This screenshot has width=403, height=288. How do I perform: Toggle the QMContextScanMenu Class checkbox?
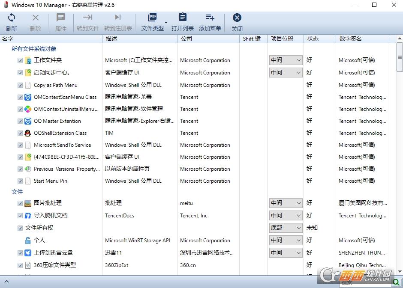point(20,97)
